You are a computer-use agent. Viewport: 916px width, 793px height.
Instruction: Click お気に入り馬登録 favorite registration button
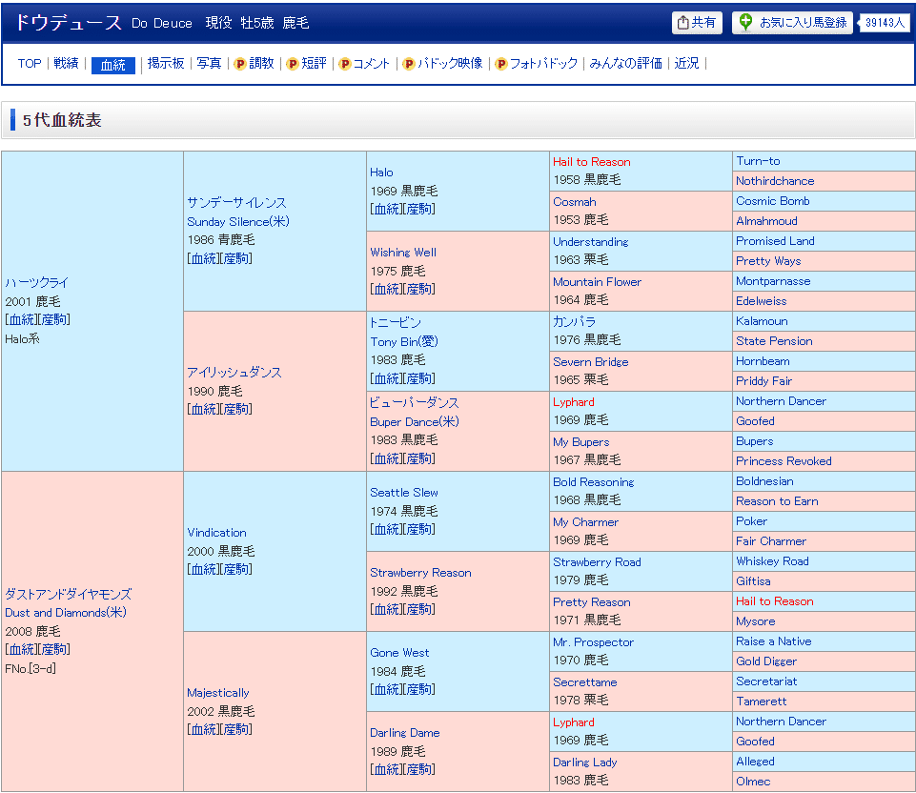(792, 23)
